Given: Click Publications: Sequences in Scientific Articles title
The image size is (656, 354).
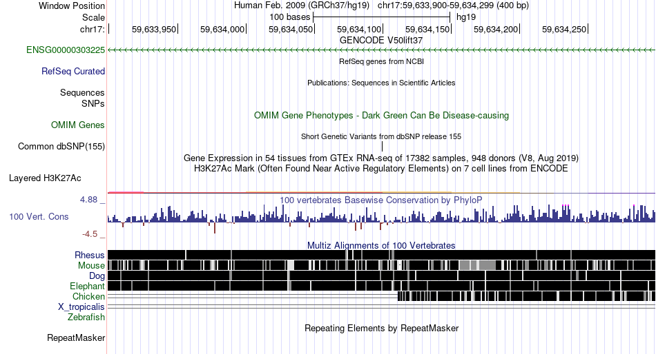Looking at the screenshot, I should point(381,83).
